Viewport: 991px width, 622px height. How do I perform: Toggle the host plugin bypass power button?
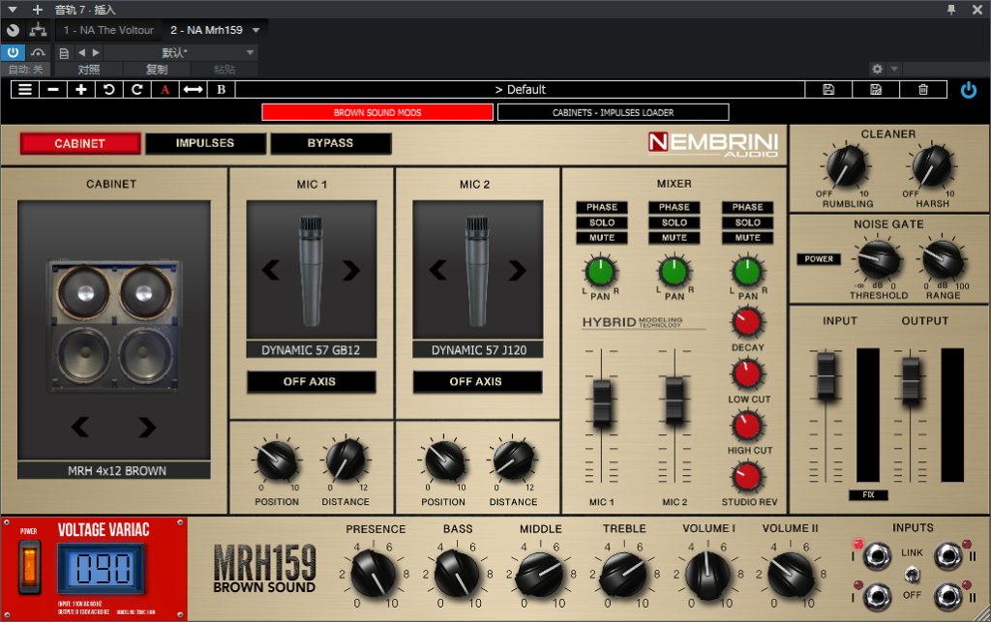[13, 52]
